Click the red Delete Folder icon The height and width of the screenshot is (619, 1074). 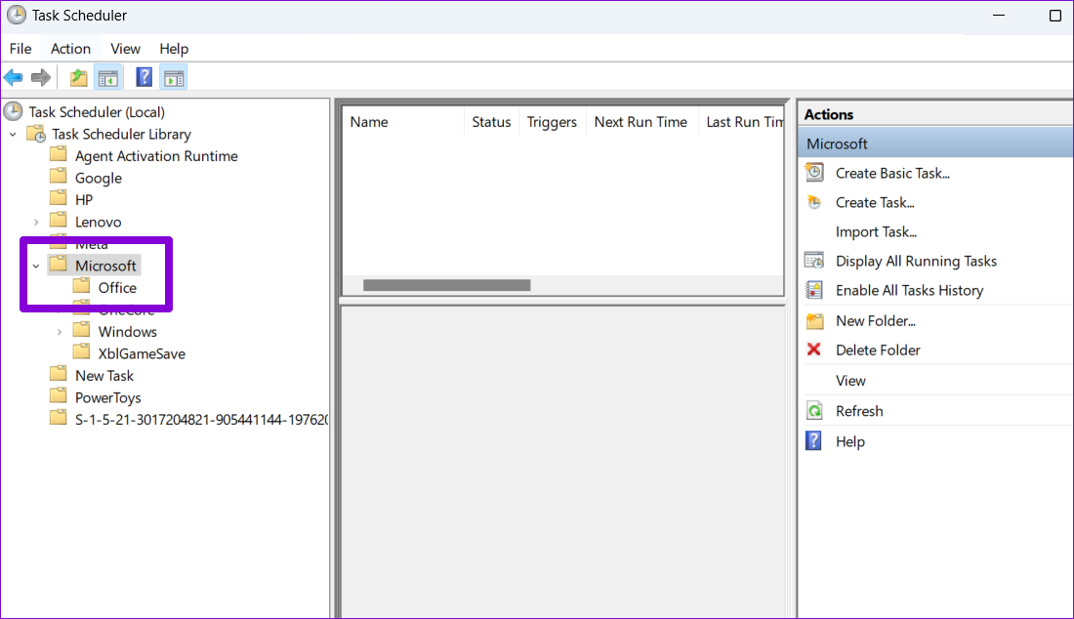pos(814,350)
